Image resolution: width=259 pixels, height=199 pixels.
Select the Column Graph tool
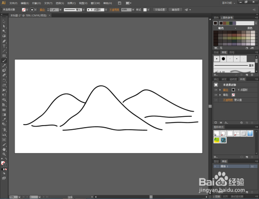4,134
